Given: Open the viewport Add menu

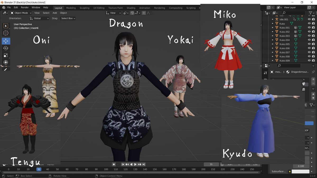Looking at the screenshot, I should click(x=55, y=13).
